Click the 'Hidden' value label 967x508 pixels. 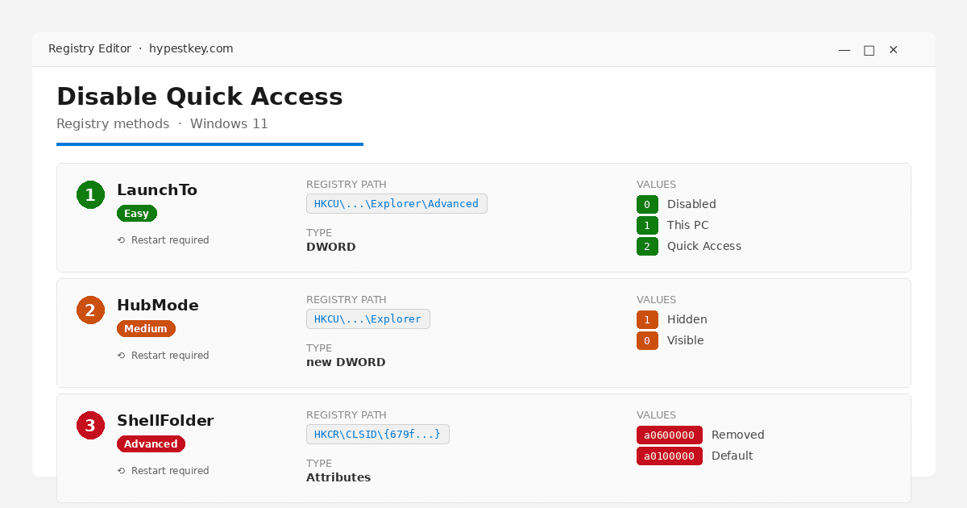click(687, 320)
